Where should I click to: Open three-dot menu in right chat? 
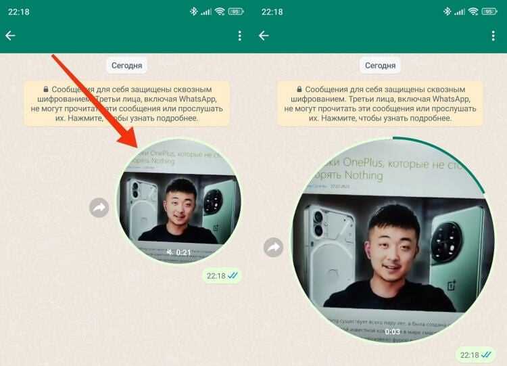[x=493, y=36]
